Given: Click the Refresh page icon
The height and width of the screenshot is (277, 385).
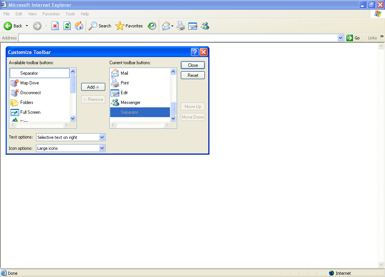Looking at the screenshot, I should (67, 26).
